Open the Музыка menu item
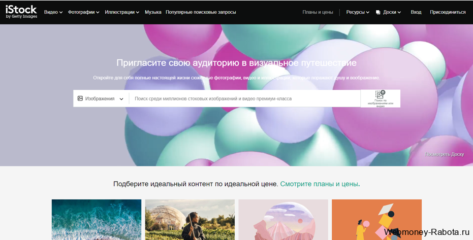This screenshot has height=240, width=473. [x=153, y=12]
